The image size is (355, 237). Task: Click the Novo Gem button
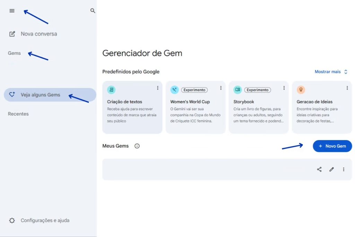(x=332, y=146)
